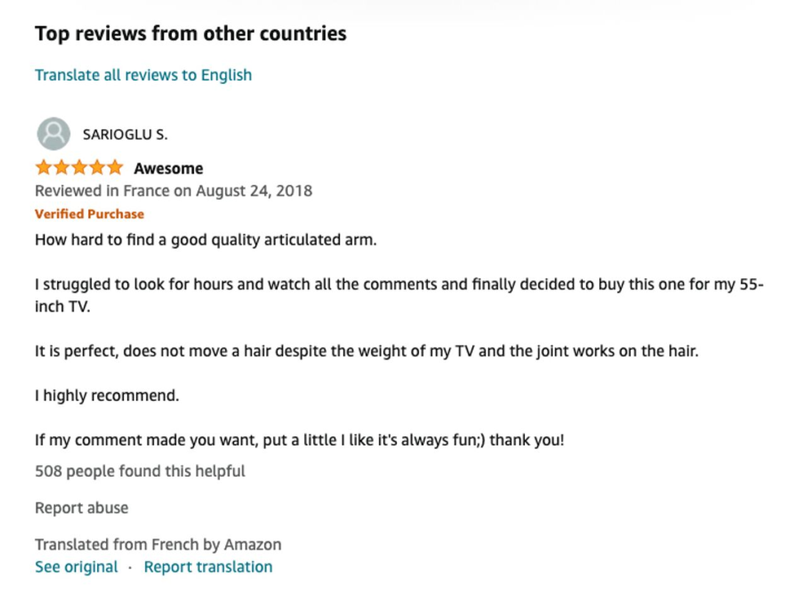
Task: Click the first star in the rating
Action: click(43, 168)
